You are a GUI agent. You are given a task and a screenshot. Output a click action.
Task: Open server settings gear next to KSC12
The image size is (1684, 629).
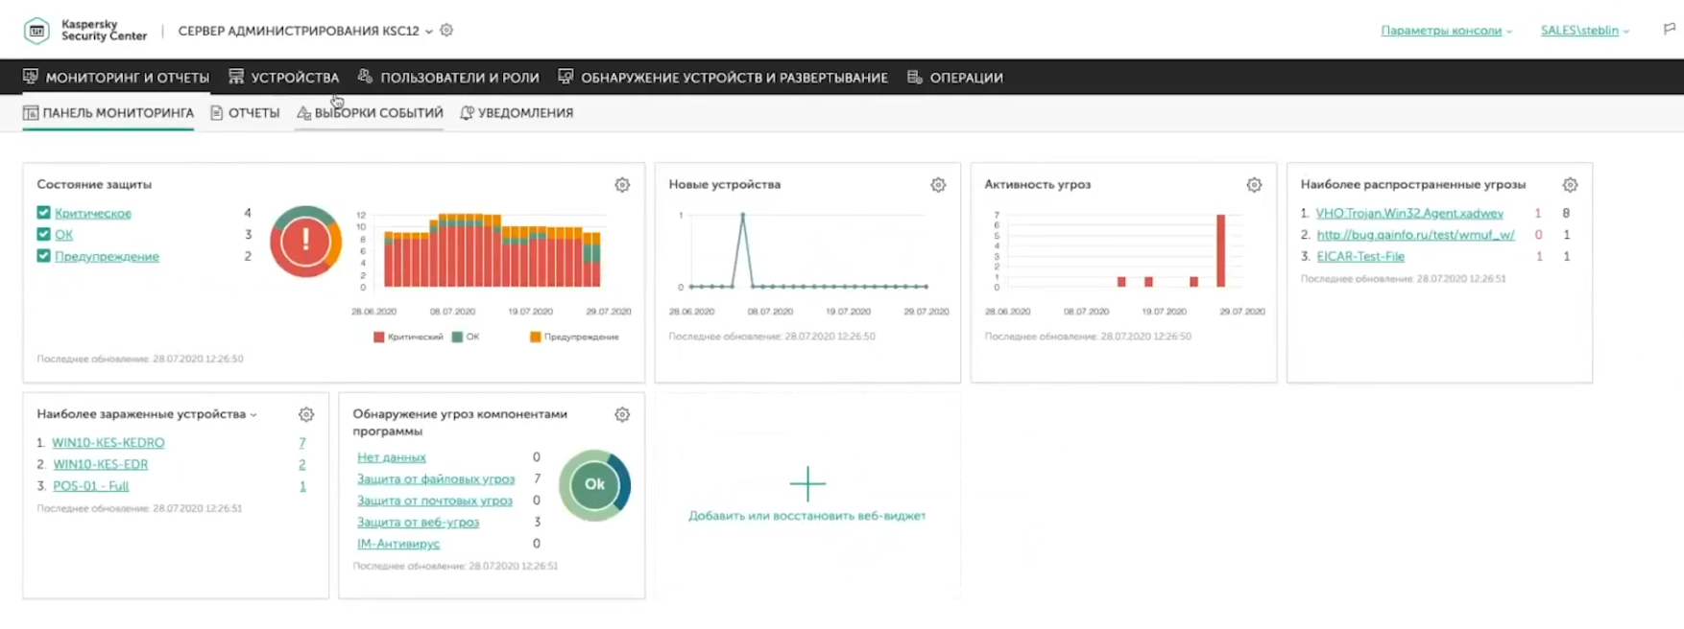[x=446, y=31]
